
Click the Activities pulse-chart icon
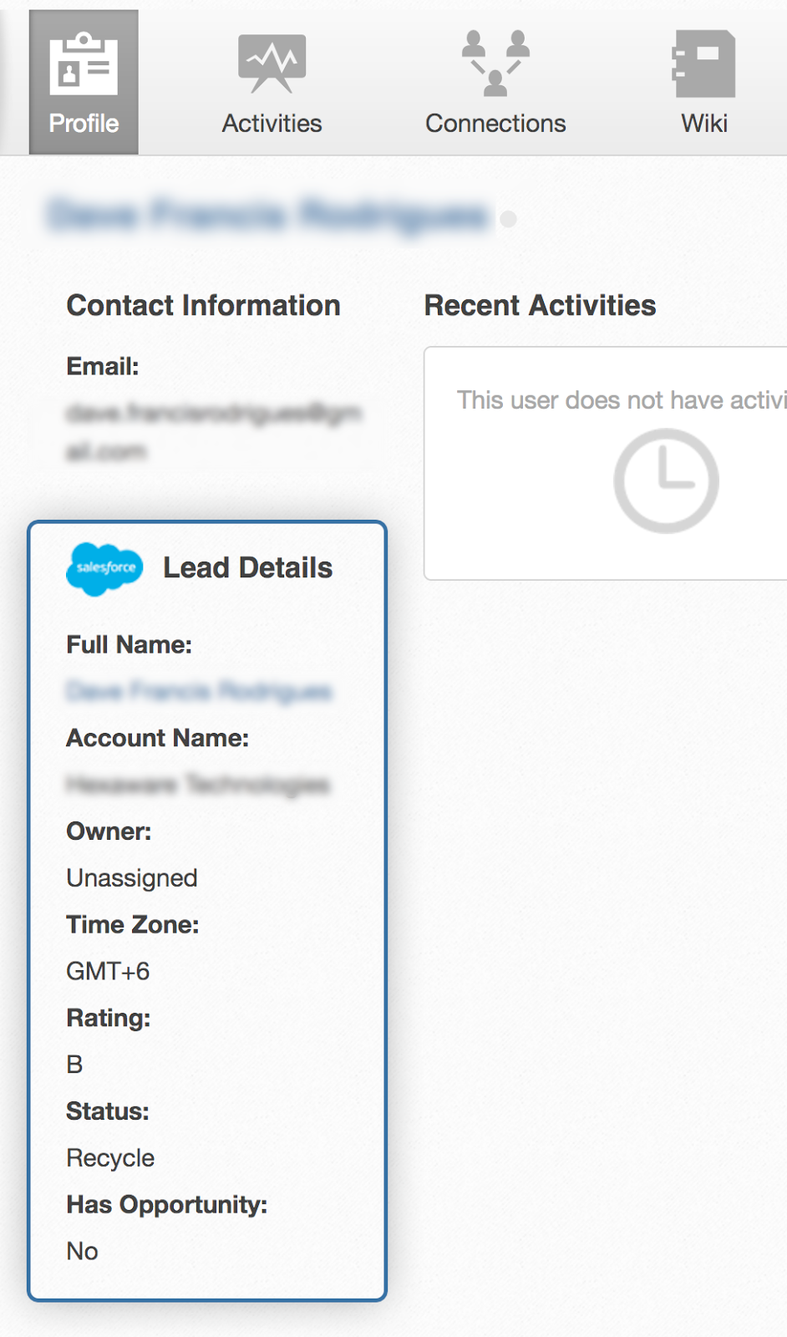272,63
